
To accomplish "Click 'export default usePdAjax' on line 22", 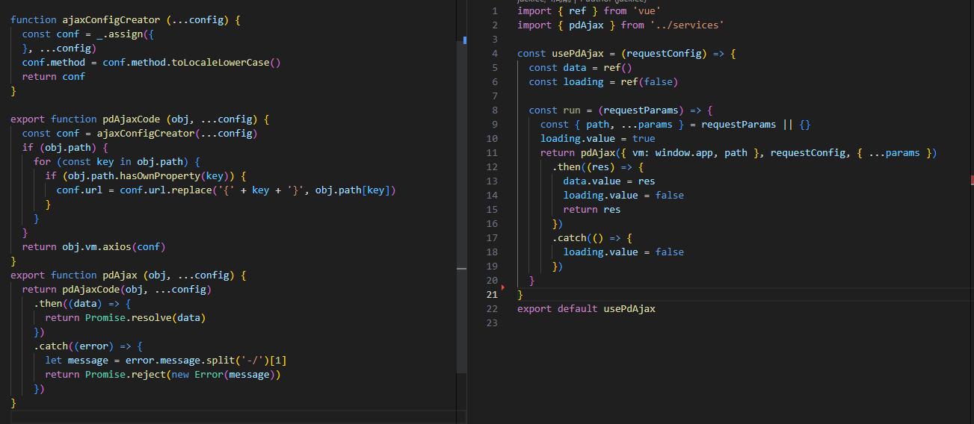I will (x=586, y=309).
